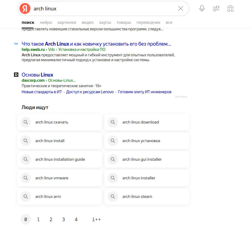251x225 pixels.
Task: Open the видео tab
Action: (x=87, y=22)
